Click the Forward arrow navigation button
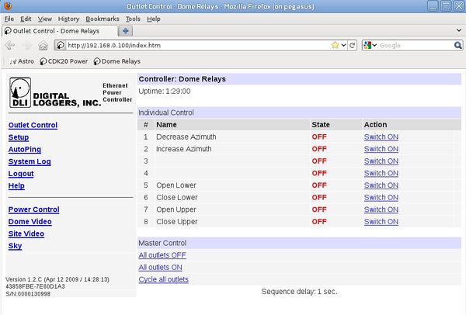This screenshot has width=466, height=315. click(26, 45)
